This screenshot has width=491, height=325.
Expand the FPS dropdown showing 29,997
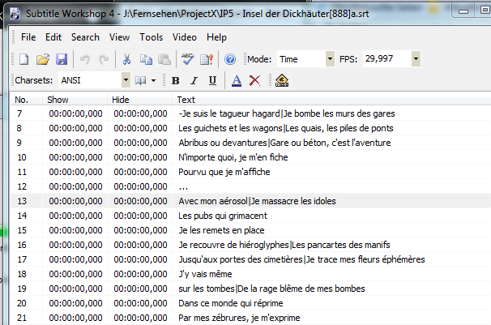tap(416, 59)
